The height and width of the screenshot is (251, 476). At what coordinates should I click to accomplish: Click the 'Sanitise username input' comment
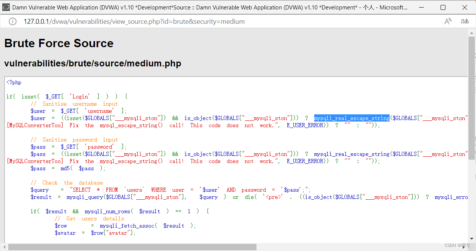(x=74, y=104)
